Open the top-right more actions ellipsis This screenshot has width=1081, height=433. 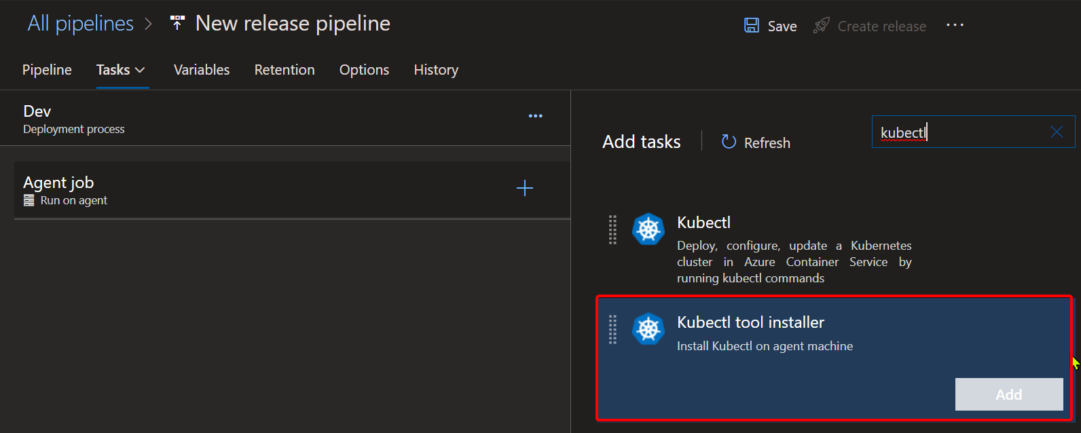pyautogui.click(x=955, y=25)
